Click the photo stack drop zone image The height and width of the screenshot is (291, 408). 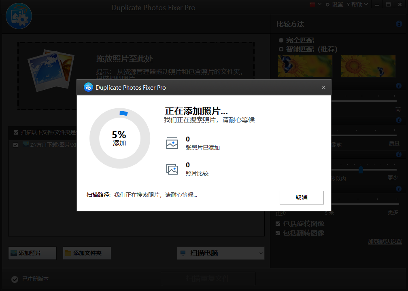click(x=51, y=70)
